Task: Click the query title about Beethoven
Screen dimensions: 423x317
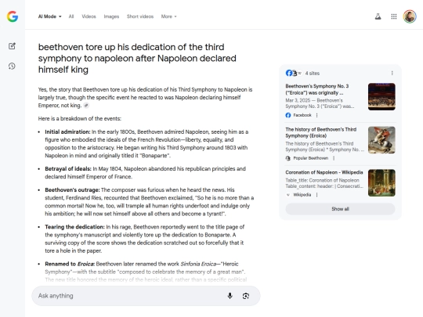Action: click(x=137, y=58)
